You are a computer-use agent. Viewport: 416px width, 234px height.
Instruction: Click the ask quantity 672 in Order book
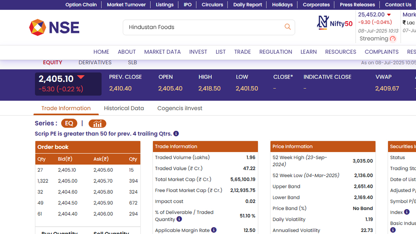point(133,203)
